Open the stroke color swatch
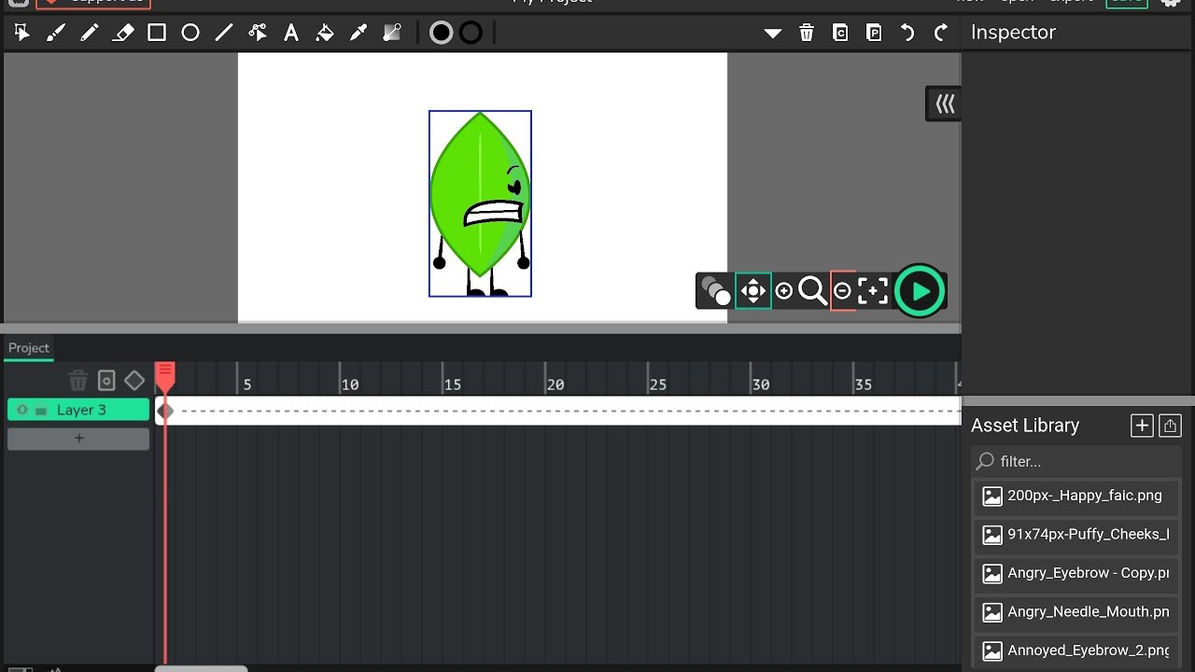This screenshot has height=672, width=1195. coord(471,34)
